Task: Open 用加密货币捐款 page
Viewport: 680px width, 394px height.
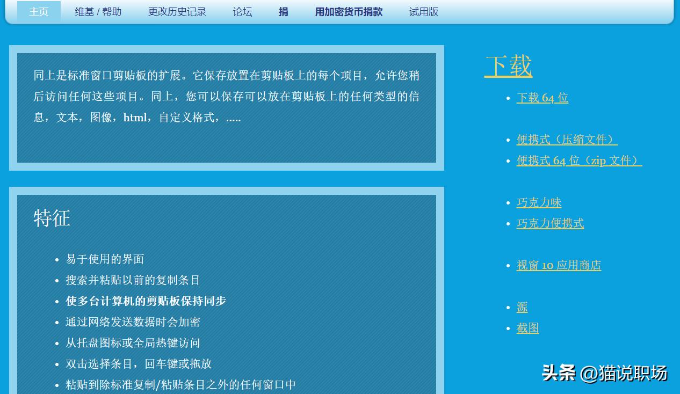Action: (349, 11)
